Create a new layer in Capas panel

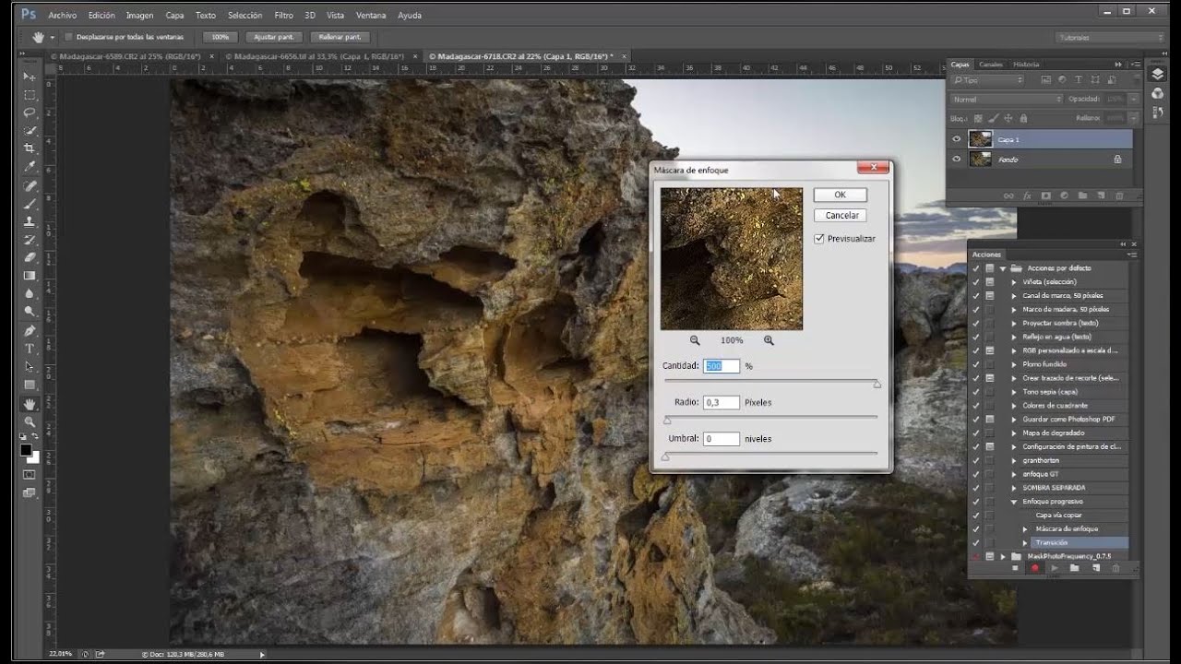pyautogui.click(x=1101, y=196)
